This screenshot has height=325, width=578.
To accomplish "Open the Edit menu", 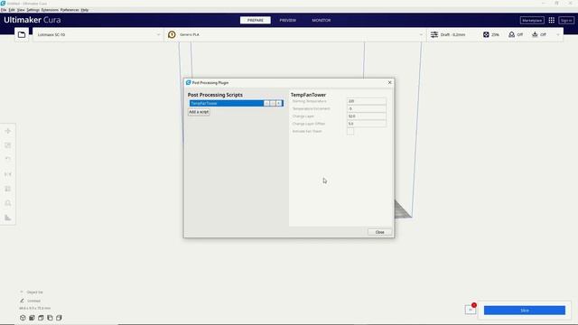I will [12, 10].
